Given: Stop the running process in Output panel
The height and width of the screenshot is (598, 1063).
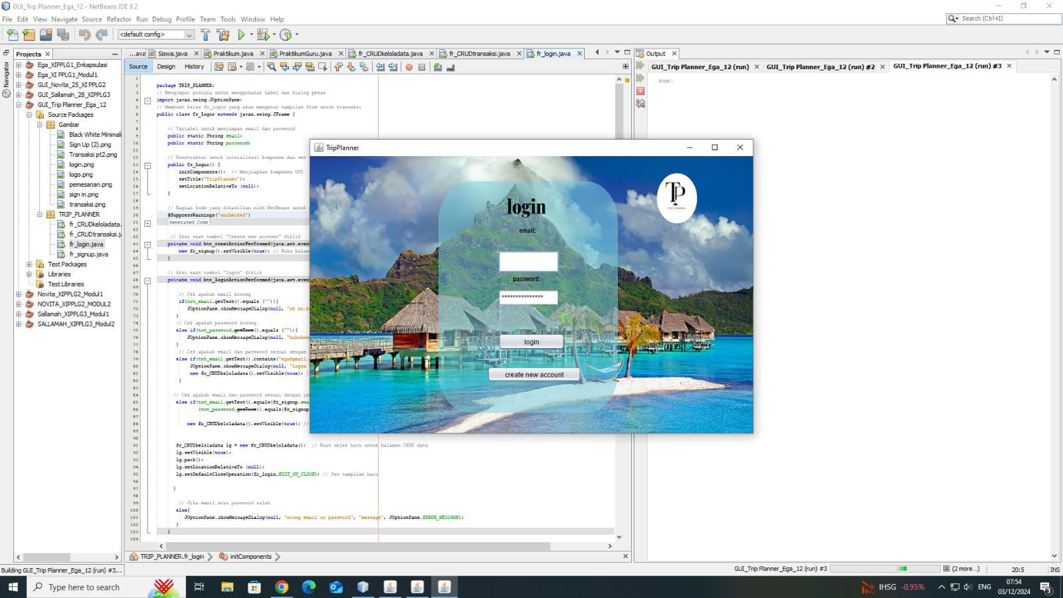Looking at the screenshot, I should pos(640,91).
